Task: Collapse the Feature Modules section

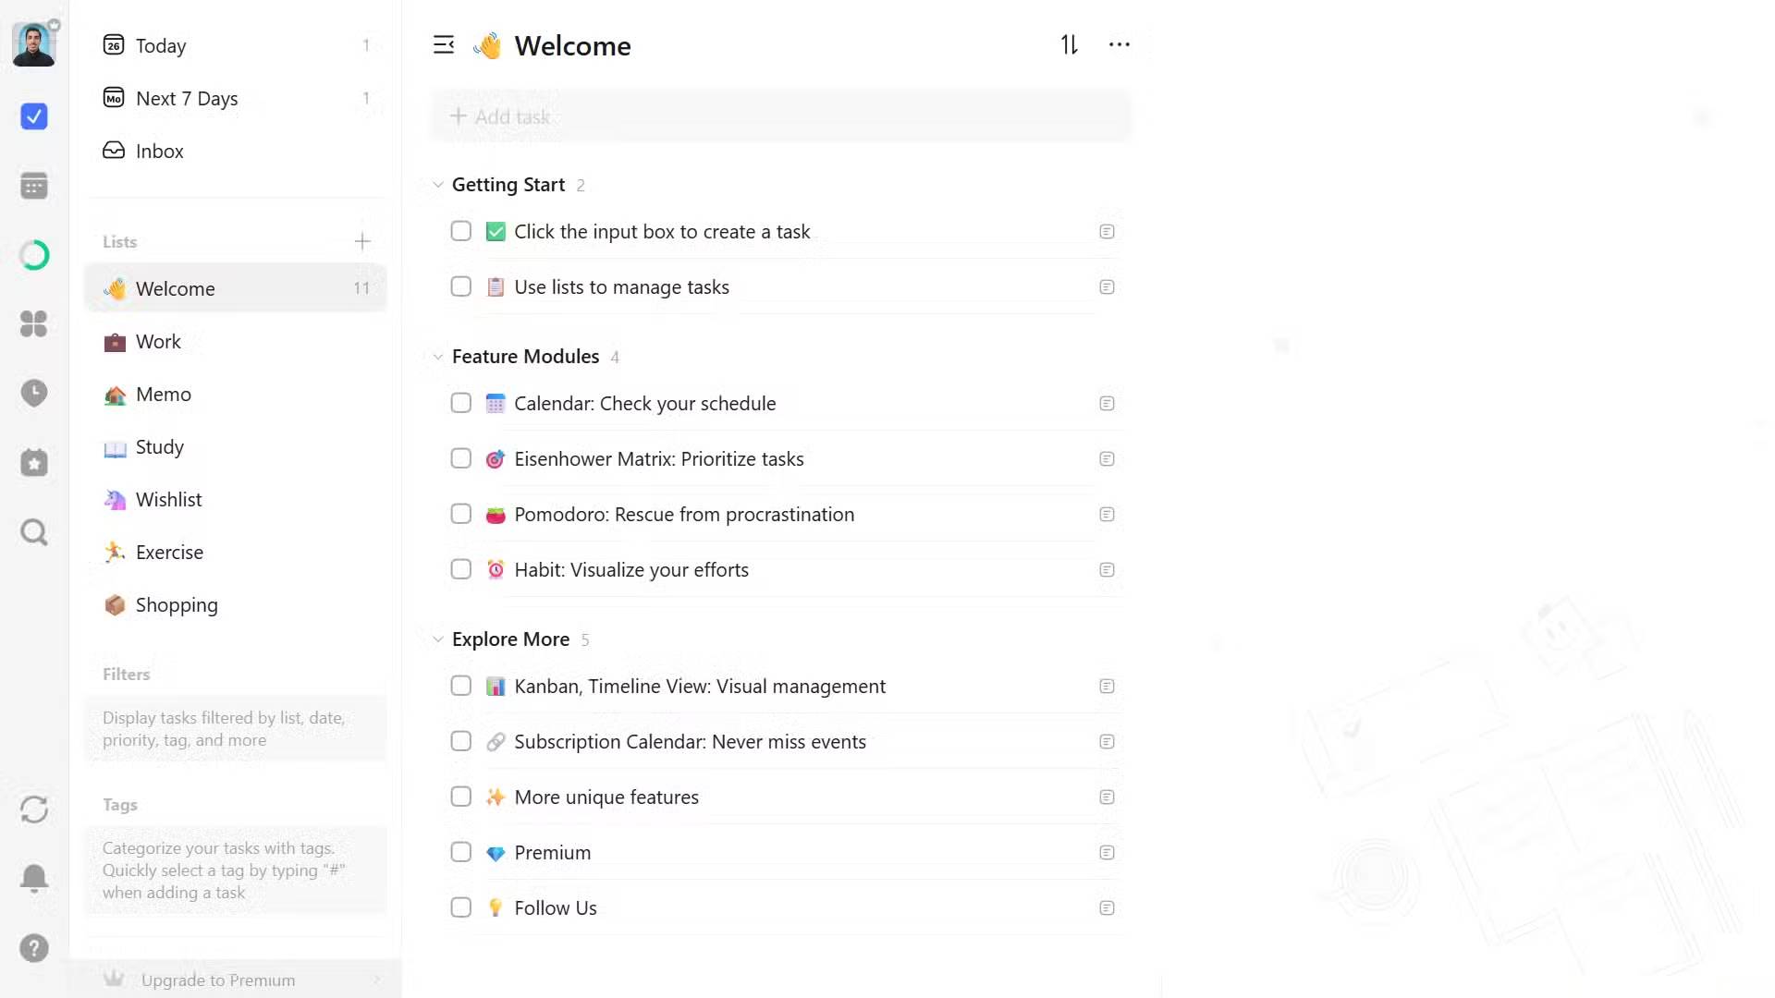Action: pos(438,357)
